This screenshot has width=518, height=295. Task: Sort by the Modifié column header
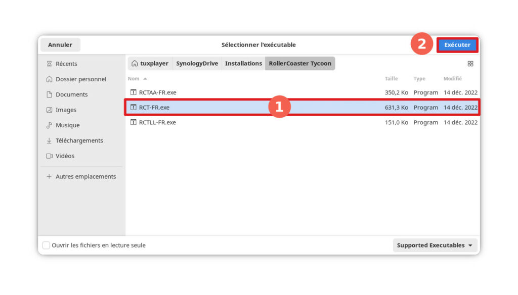click(452, 79)
